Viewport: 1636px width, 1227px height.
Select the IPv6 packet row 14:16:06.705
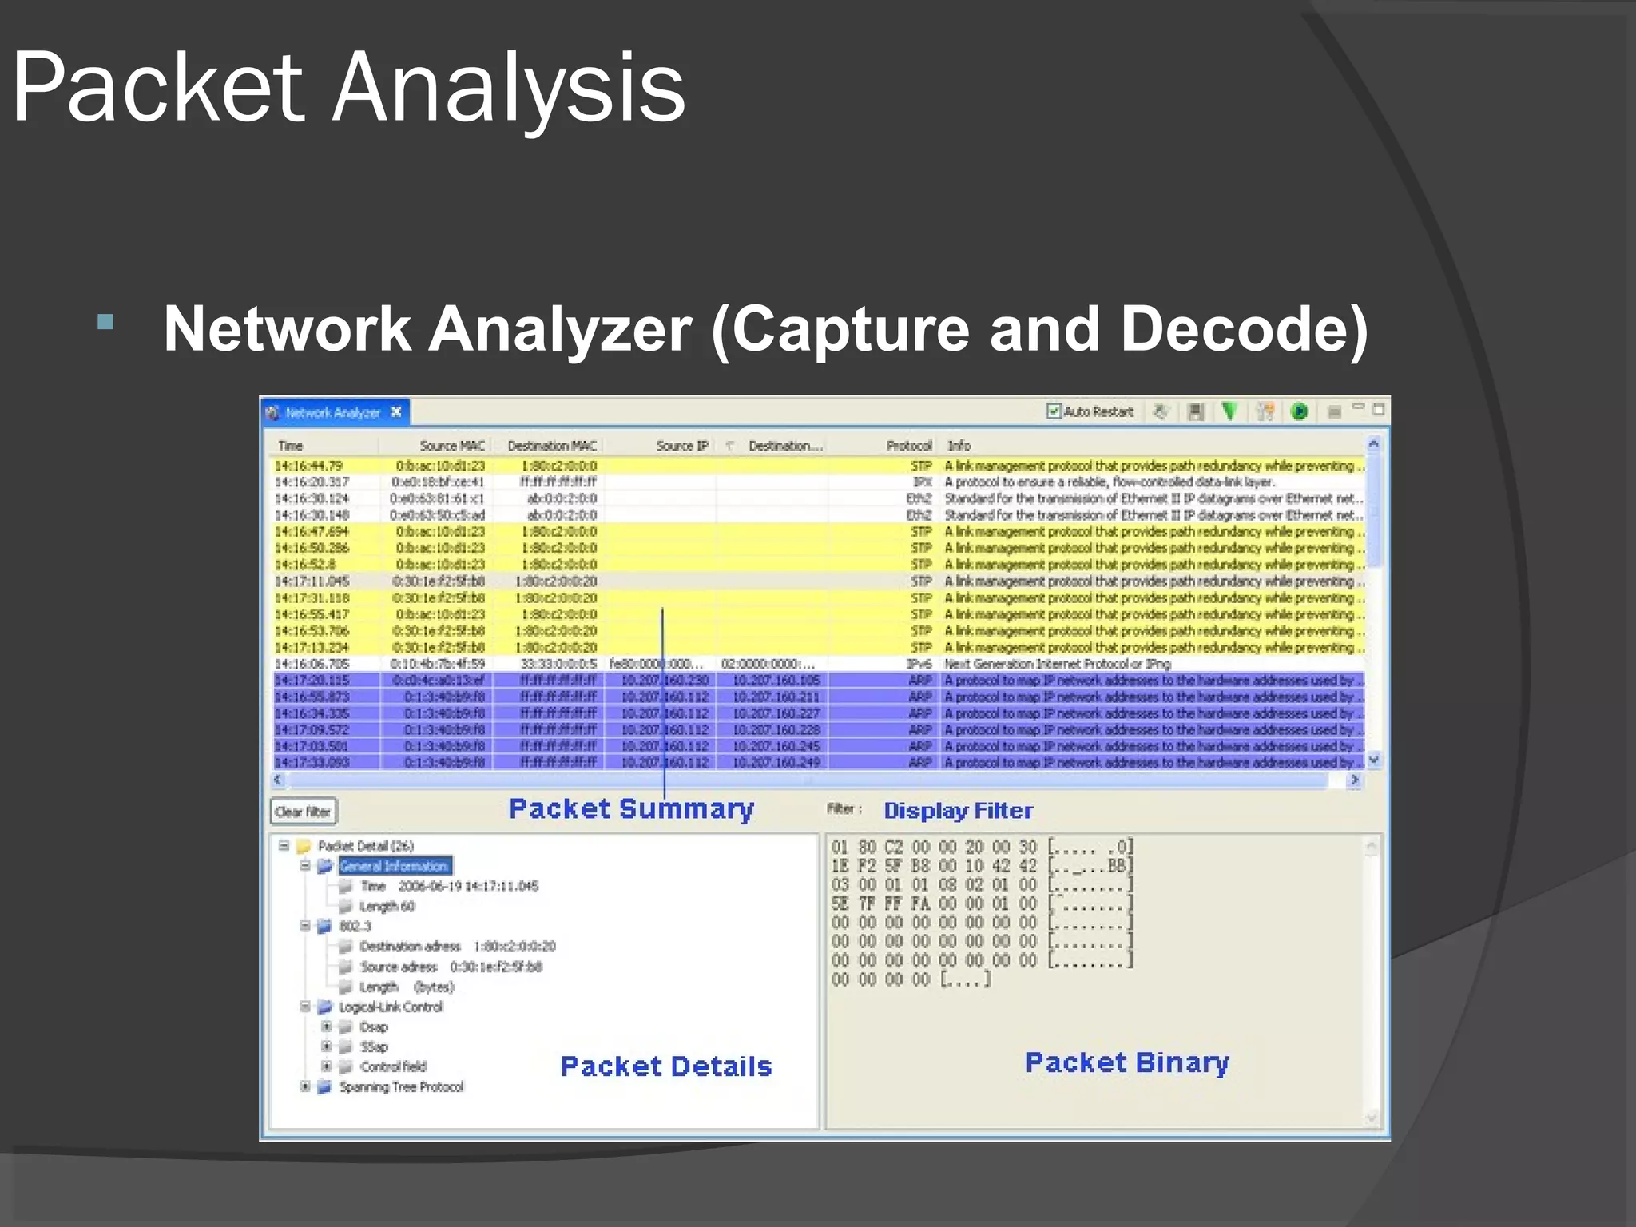(x=818, y=664)
